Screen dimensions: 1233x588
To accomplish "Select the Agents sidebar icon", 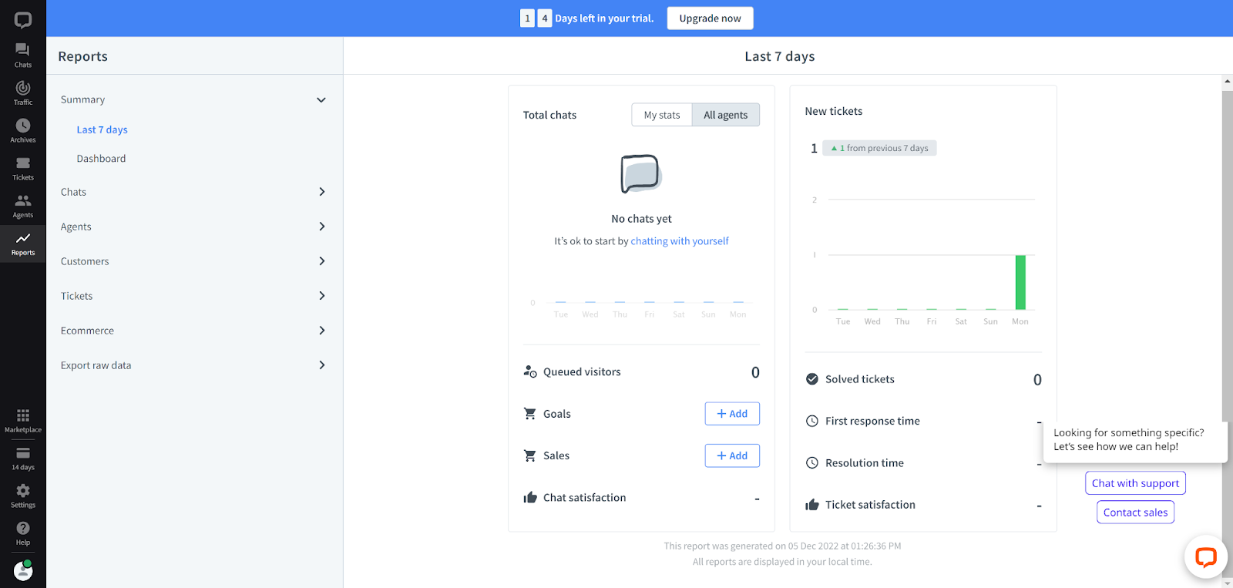I will click(22, 206).
